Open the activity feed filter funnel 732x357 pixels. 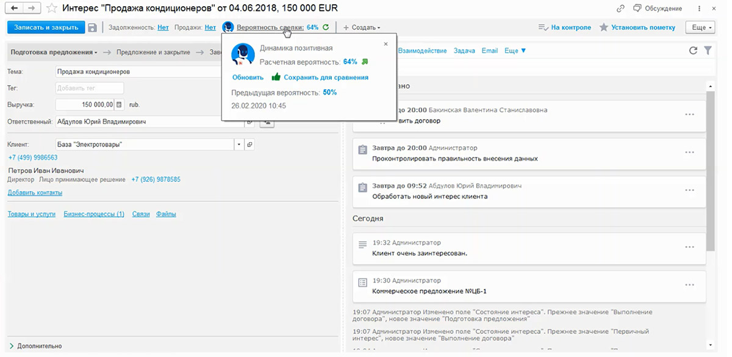[708, 51]
